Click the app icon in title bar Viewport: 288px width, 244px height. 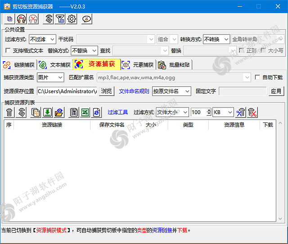(x=7, y=7)
